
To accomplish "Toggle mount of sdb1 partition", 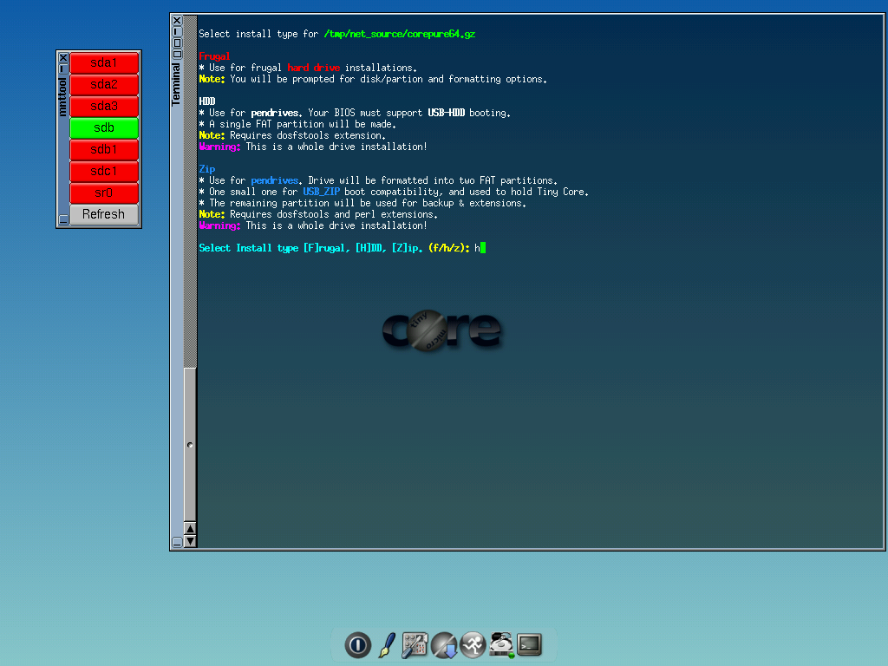I will [104, 149].
